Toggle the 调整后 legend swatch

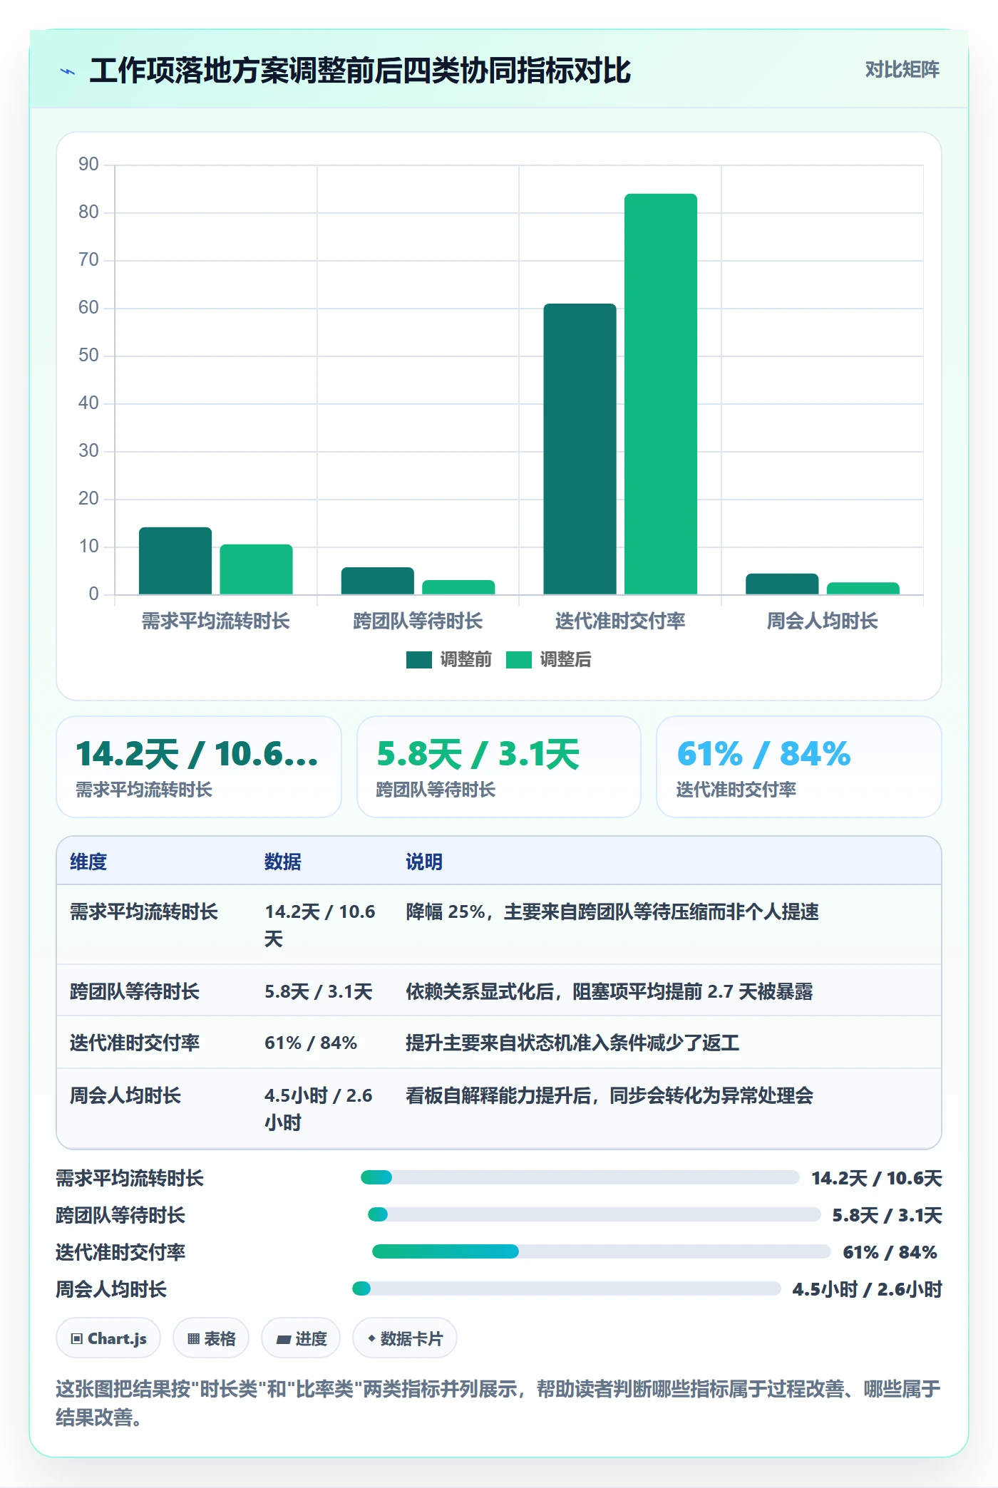(x=519, y=660)
